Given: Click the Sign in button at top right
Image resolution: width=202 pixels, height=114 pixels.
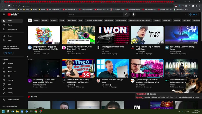Looking at the screenshot, I should [193, 15].
